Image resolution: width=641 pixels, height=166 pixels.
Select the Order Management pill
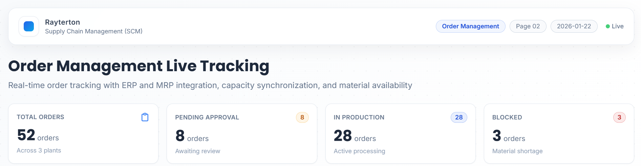pyautogui.click(x=470, y=26)
